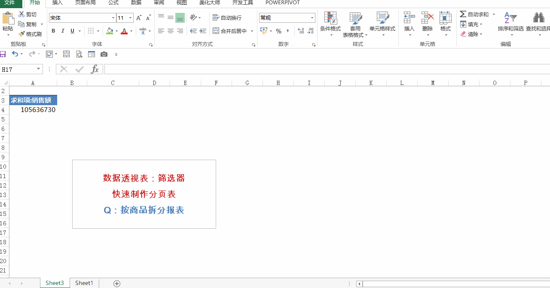The width and height of the screenshot is (550, 288).
Task: Click the AutoSum (自动求和) button
Action: 474,14
